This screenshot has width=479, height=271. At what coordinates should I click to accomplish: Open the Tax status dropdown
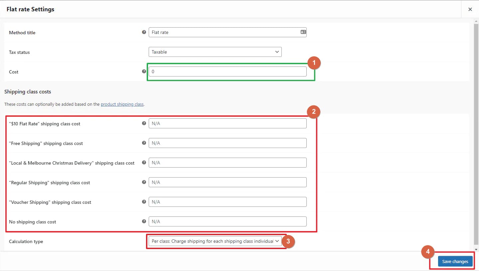point(215,52)
